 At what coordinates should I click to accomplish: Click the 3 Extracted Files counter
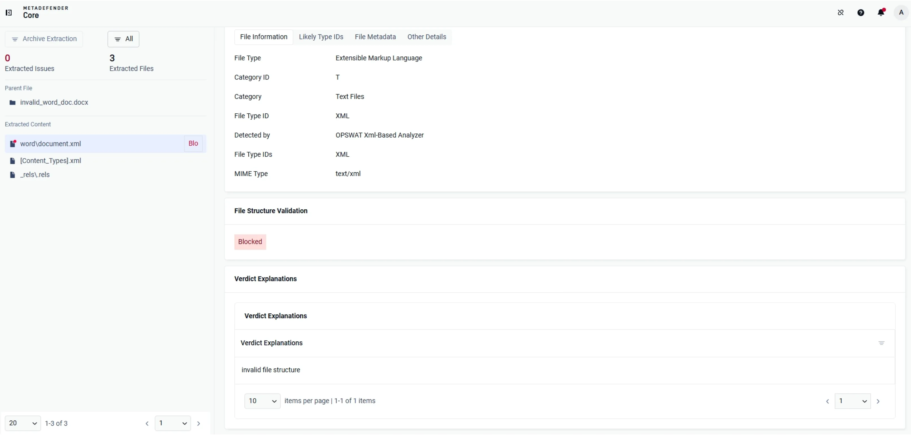tap(132, 63)
